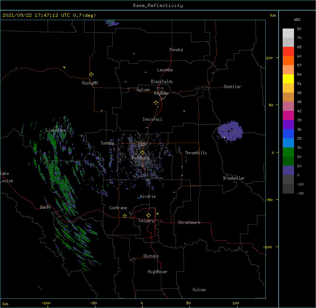Pick the violet purple swatch below magenta

288,125
